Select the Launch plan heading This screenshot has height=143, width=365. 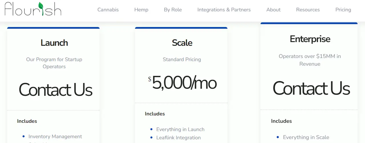(x=54, y=43)
